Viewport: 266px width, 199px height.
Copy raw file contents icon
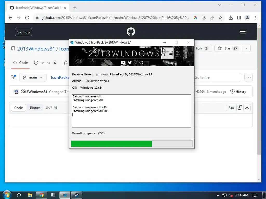tap(240, 108)
